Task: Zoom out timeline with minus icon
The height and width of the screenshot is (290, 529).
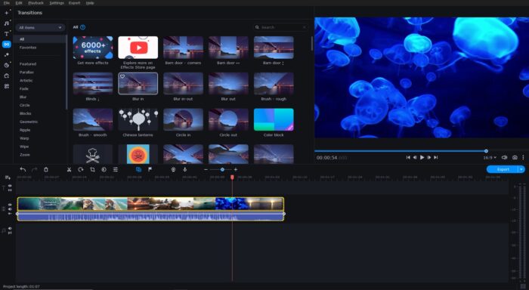Action: pyautogui.click(x=206, y=170)
